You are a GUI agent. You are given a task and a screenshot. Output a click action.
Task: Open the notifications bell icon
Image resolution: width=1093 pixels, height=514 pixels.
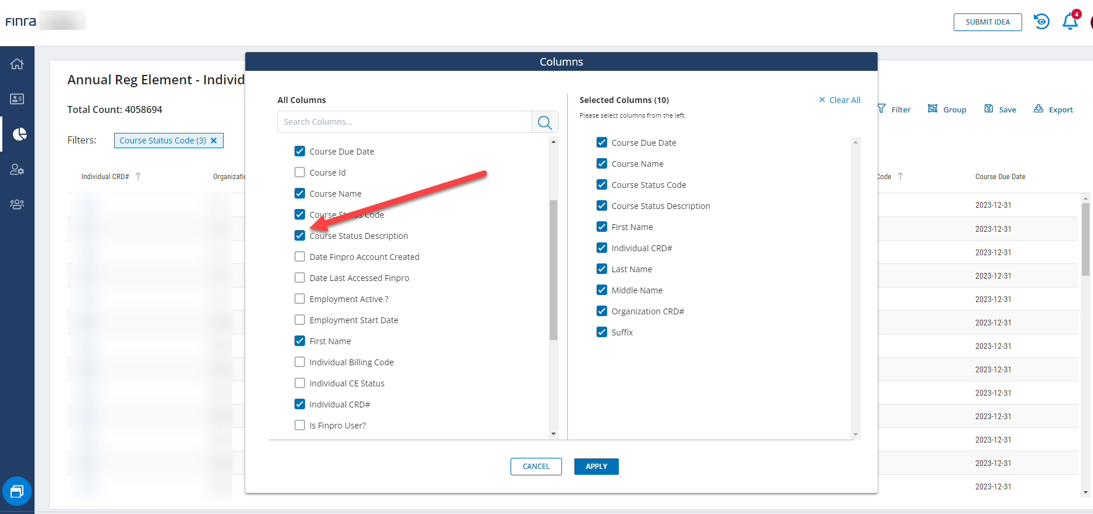tap(1070, 22)
